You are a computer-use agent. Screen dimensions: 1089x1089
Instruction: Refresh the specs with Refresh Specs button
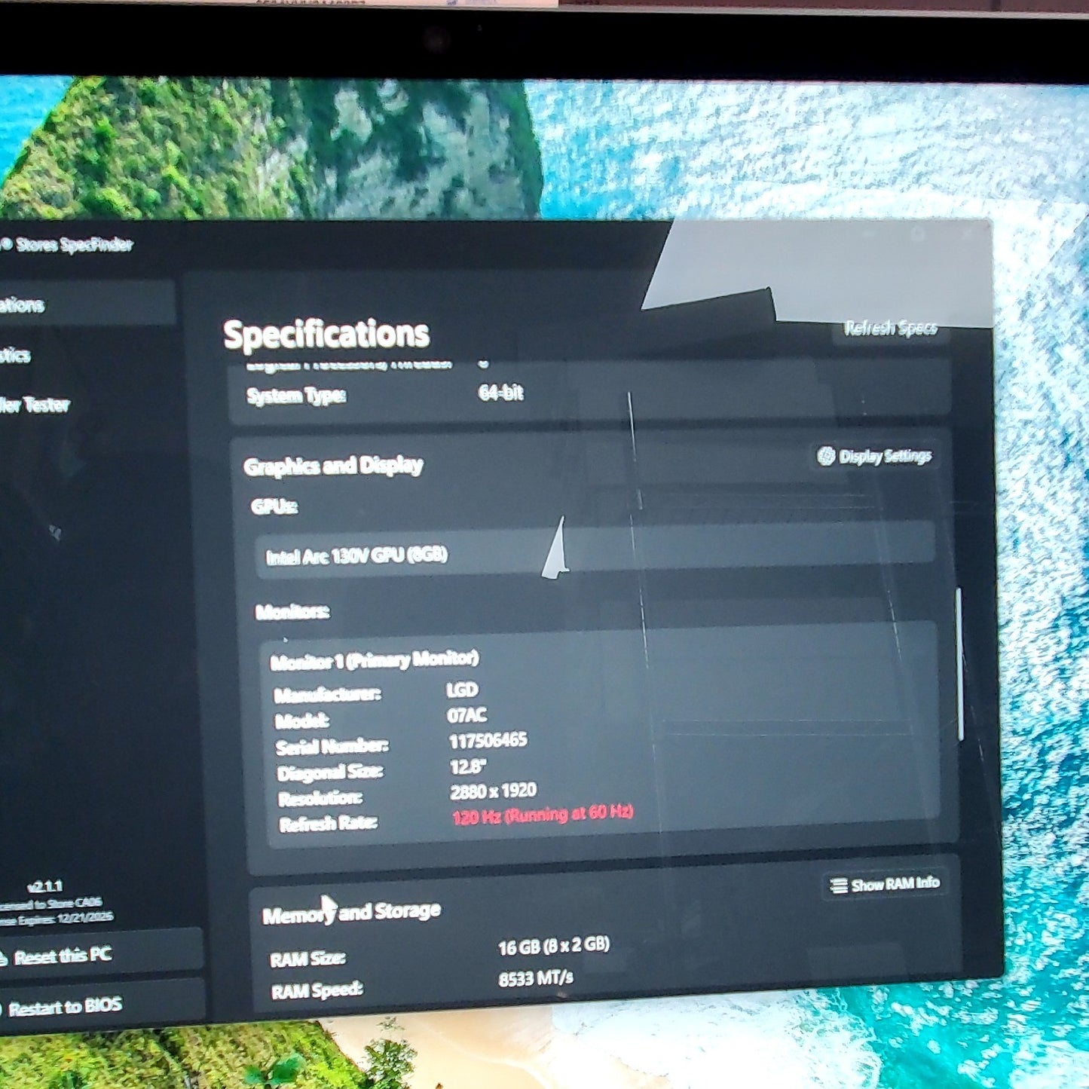point(890,329)
